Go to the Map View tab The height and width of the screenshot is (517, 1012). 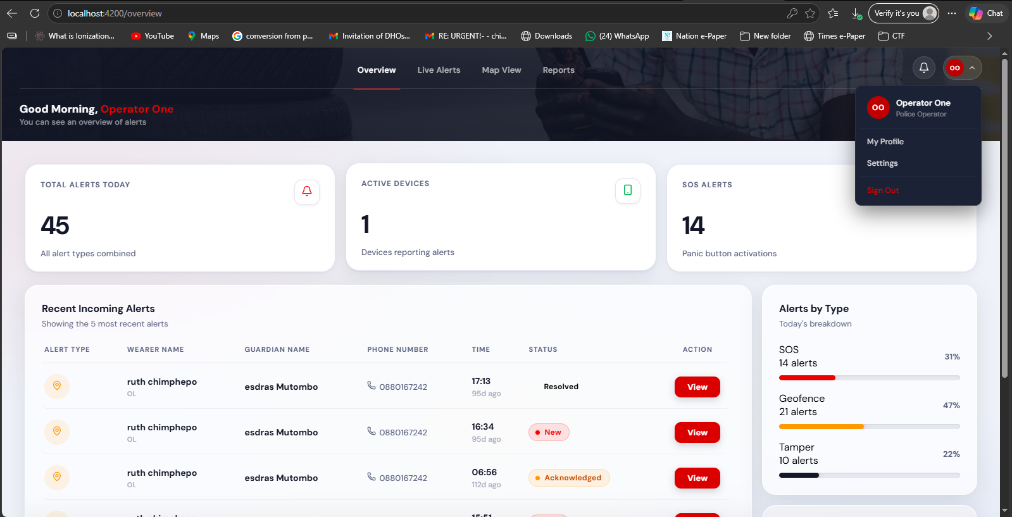point(501,70)
